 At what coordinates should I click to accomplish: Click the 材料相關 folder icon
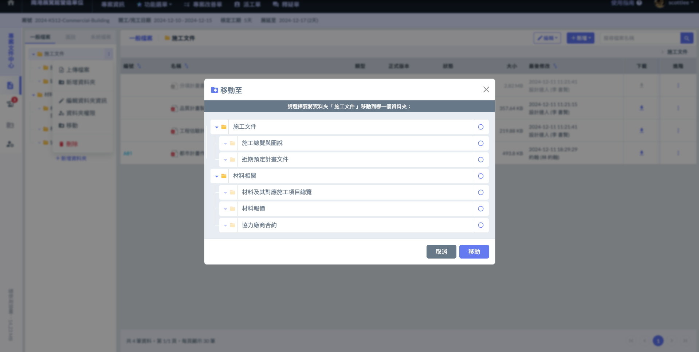[224, 176]
